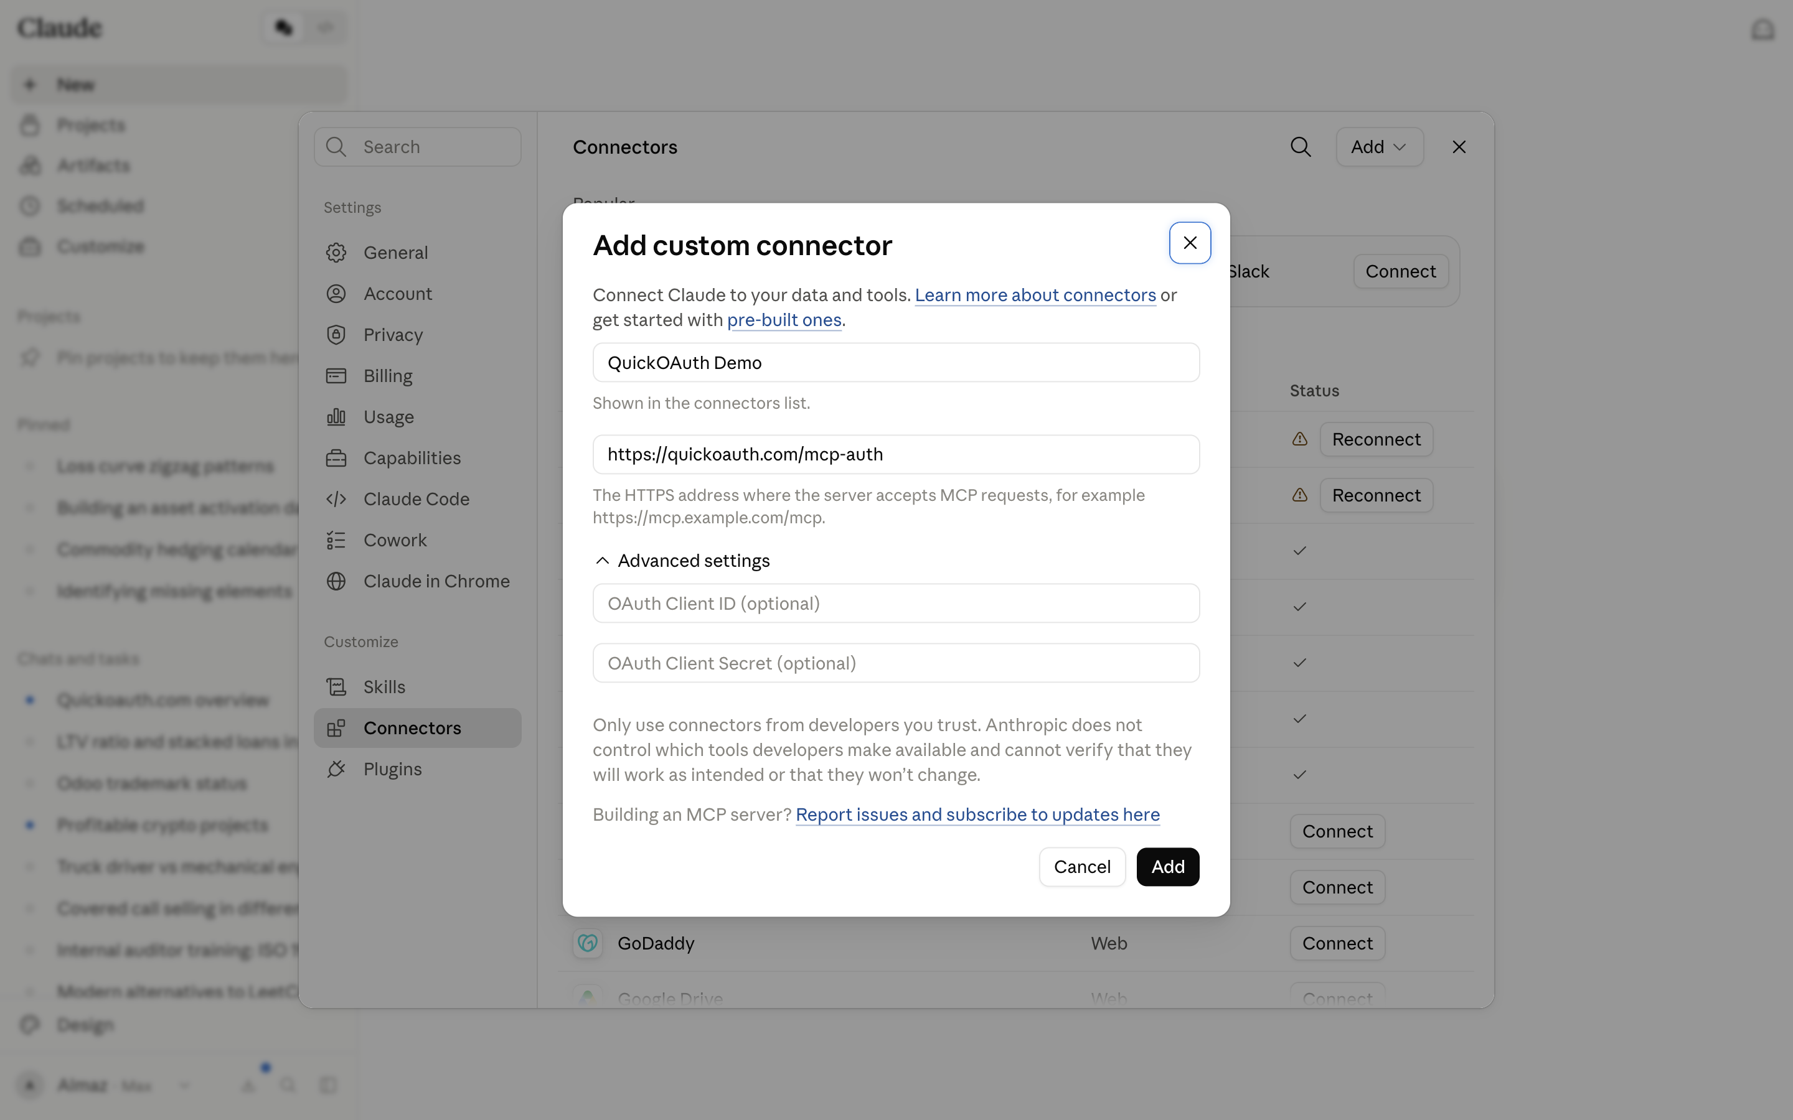Click Connect button next to Slack
The width and height of the screenshot is (1793, 1120).
tap(1400, 272)
